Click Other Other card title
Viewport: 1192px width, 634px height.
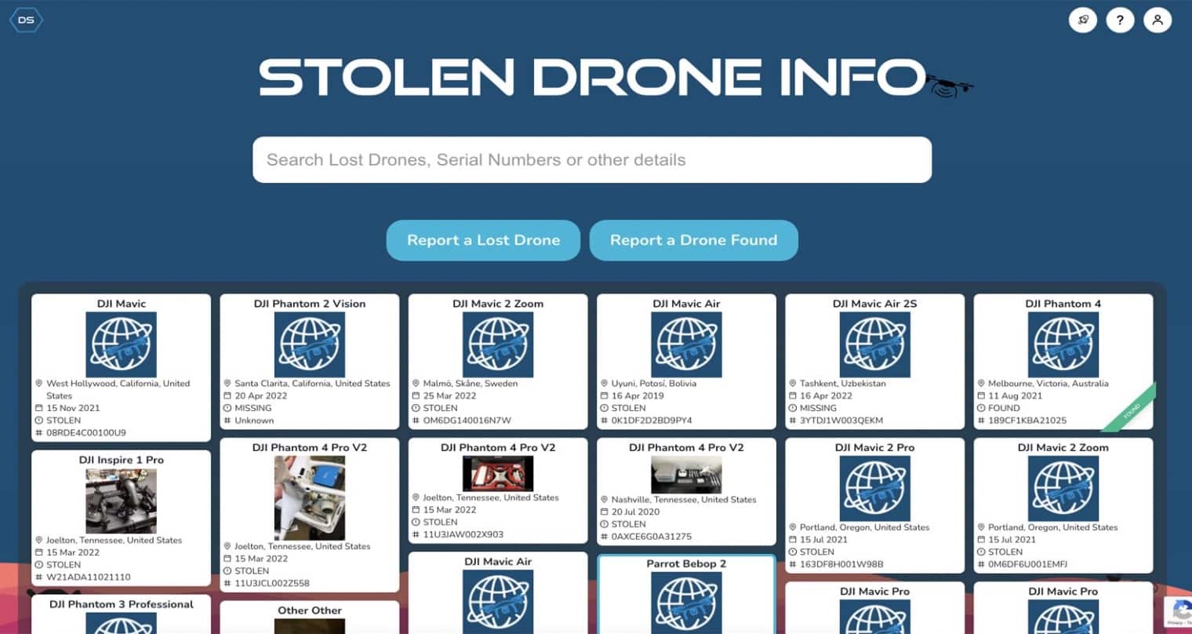(x=310, y=610)
